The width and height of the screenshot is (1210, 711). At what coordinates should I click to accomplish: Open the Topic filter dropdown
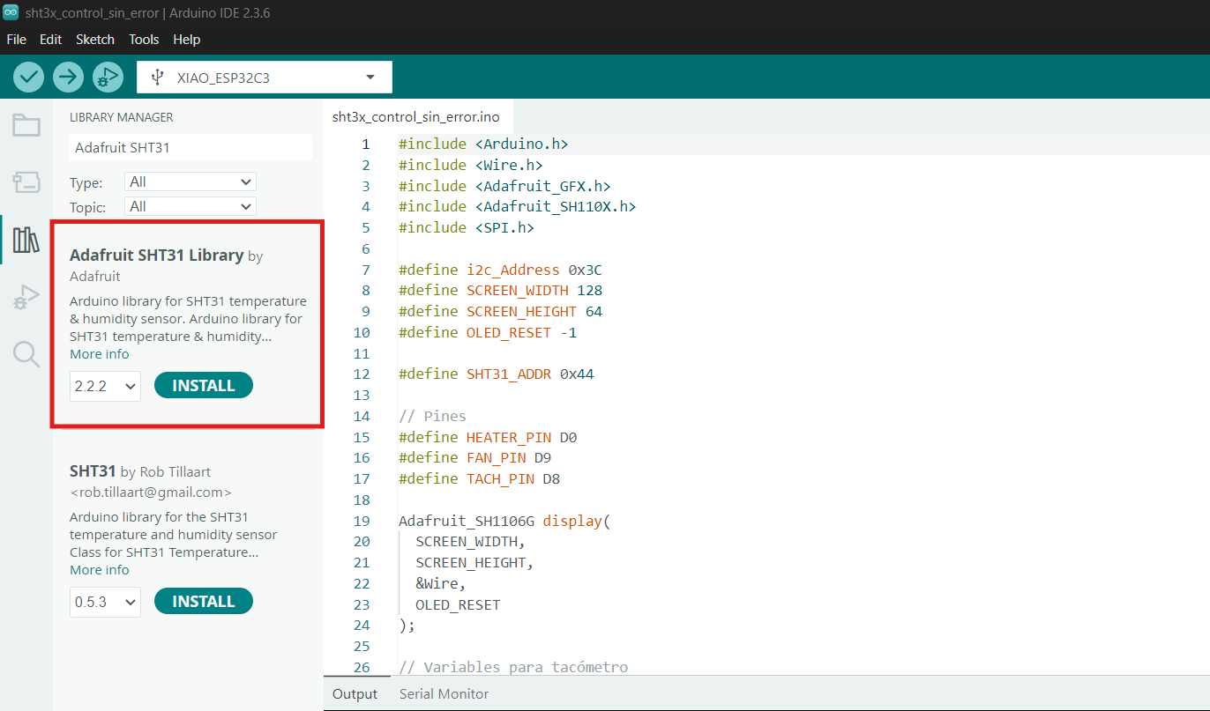[190, 206]
